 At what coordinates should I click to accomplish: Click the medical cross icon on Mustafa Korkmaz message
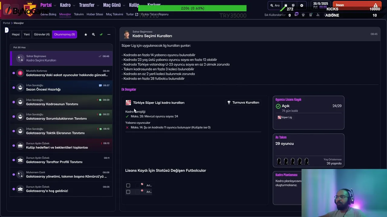[20, 73]
